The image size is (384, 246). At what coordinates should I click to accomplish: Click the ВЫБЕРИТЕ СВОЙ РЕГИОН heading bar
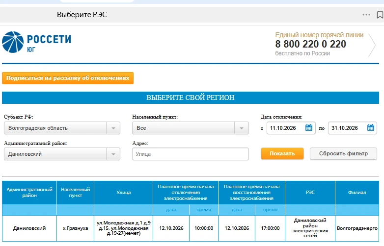click(x=191, y=98)
